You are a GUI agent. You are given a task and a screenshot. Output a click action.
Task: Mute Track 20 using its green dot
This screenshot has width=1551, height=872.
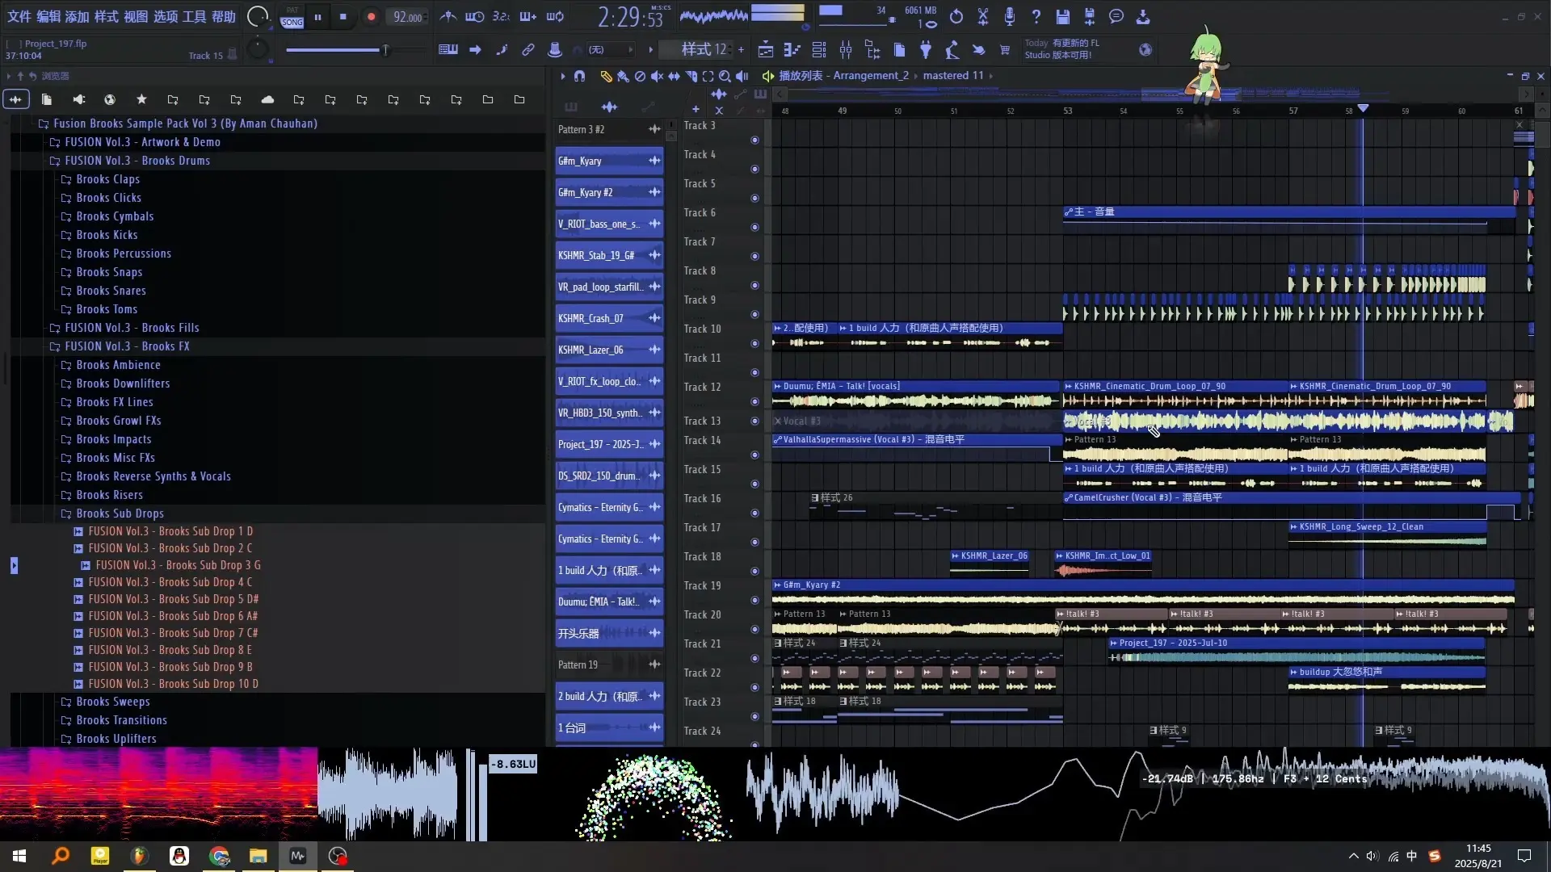(754, 629)
